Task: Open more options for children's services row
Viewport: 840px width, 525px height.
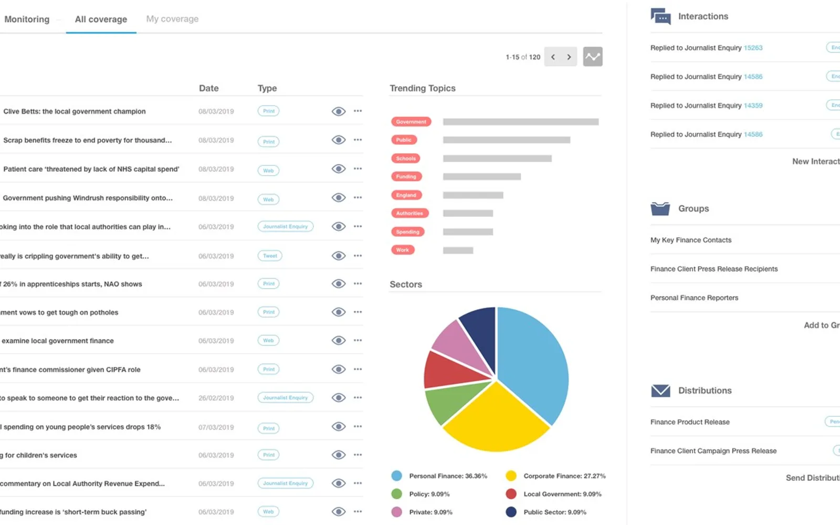Action: pos(358,455)
